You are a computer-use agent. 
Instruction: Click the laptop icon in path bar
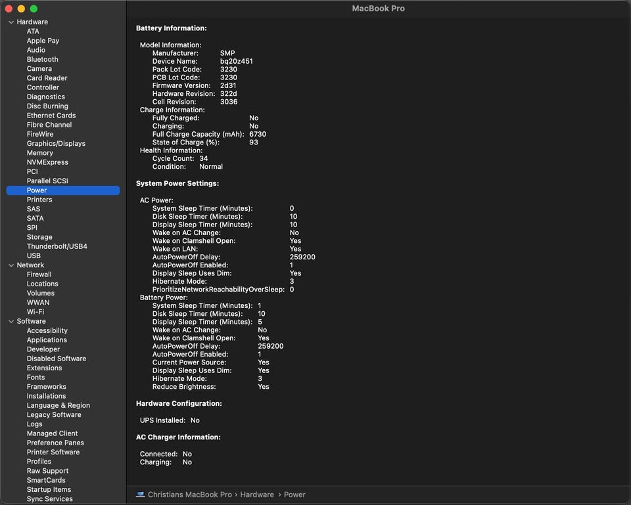[x=140, y=494]
